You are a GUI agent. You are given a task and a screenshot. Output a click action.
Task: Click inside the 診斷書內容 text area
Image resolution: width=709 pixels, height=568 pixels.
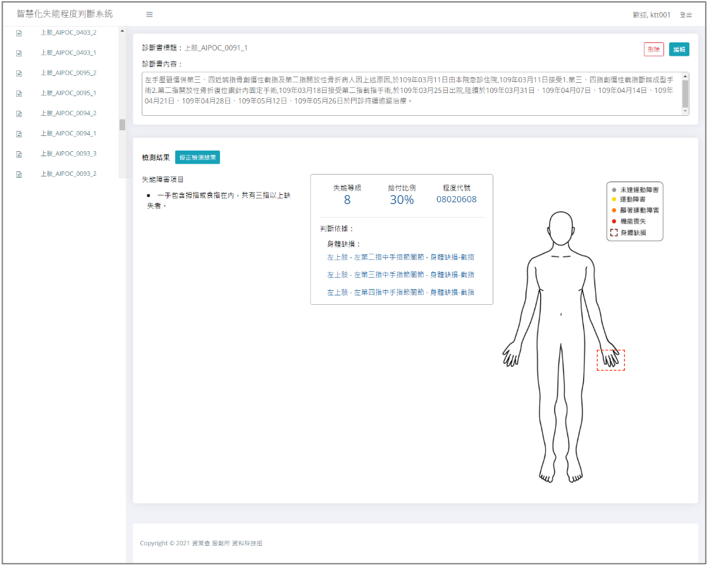click(411, 94)
